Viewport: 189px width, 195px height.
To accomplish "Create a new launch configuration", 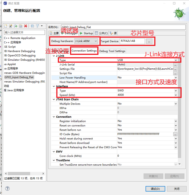I will pyautogui.click(x=6, y=26).
